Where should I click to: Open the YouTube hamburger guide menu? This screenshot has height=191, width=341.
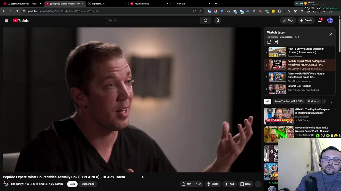point(6,20)
